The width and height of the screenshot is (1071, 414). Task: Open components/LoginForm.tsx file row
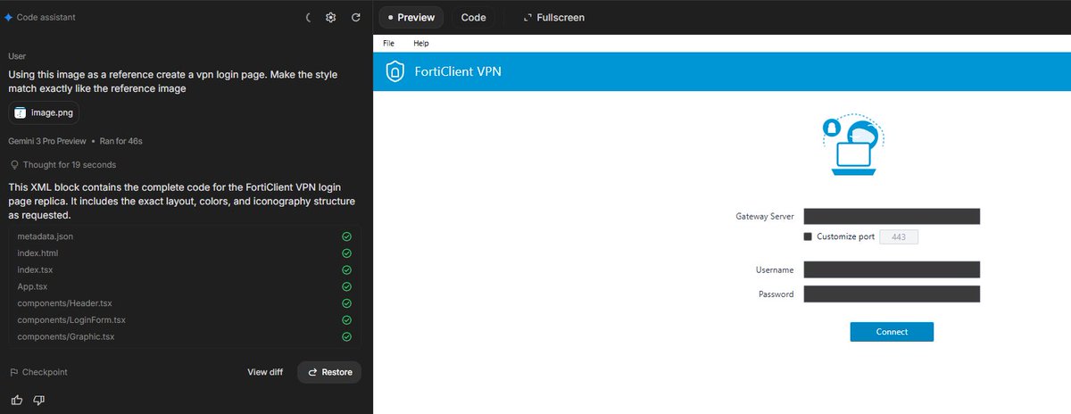[184, 319]
